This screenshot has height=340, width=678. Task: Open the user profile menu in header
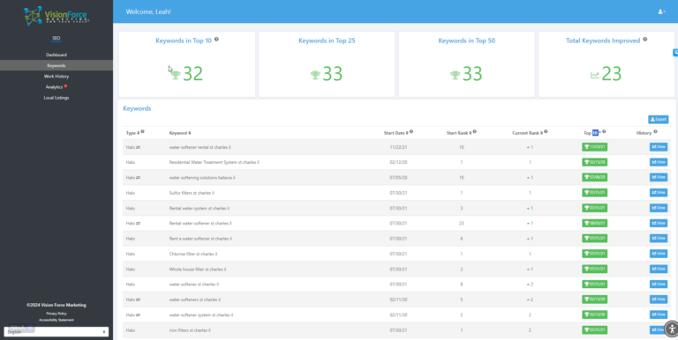pyautogui.click(x=661, y=11)
